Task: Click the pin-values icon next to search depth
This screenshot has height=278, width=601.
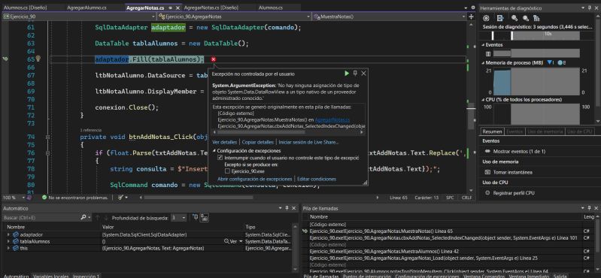Action: (x=195, y=217)
